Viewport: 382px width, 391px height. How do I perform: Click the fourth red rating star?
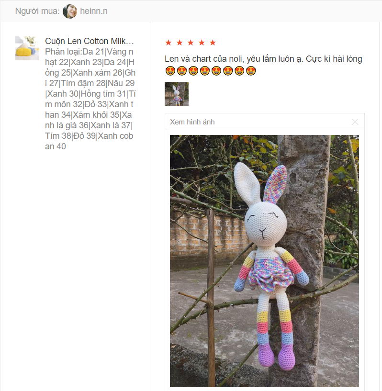(202, 43)
